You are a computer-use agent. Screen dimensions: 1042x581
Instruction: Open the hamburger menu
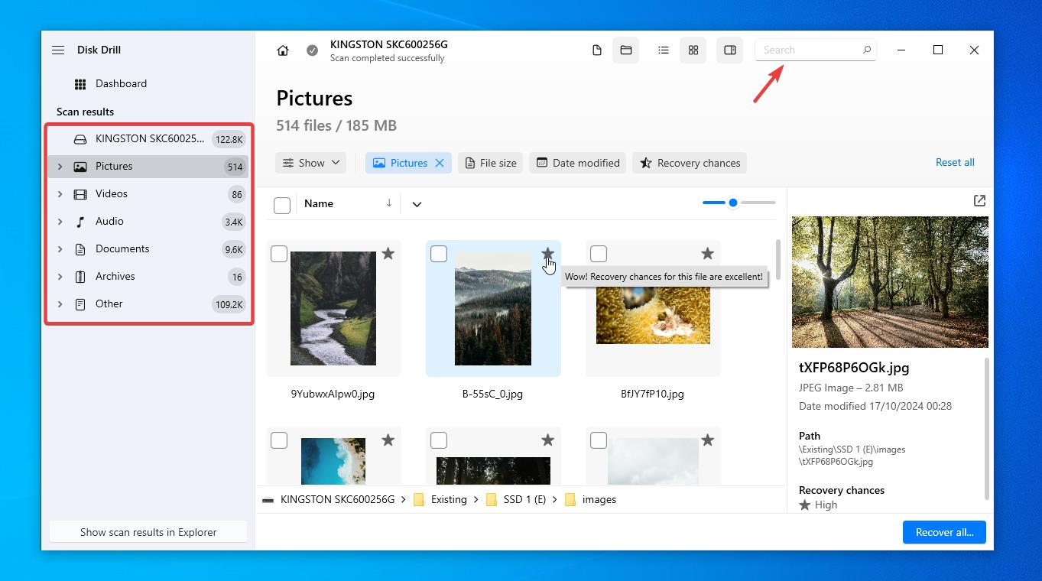pyautogui.click(x=58, y=50)
